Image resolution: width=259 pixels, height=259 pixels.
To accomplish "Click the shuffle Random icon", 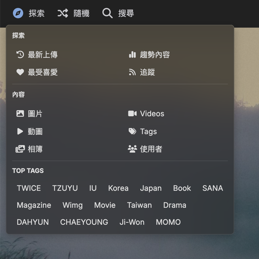I will coord(63,13).
